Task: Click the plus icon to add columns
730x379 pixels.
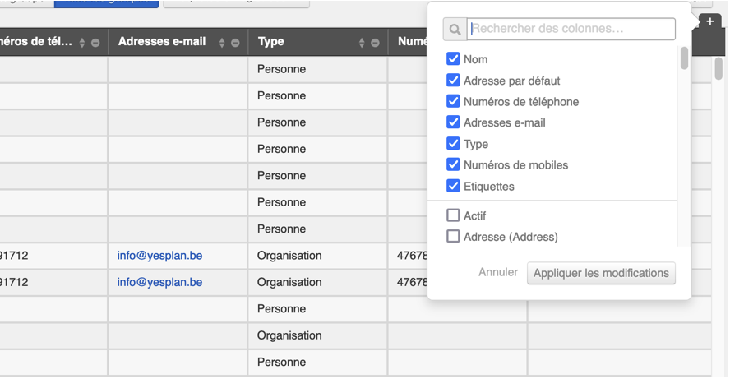Action: (709, 21)
